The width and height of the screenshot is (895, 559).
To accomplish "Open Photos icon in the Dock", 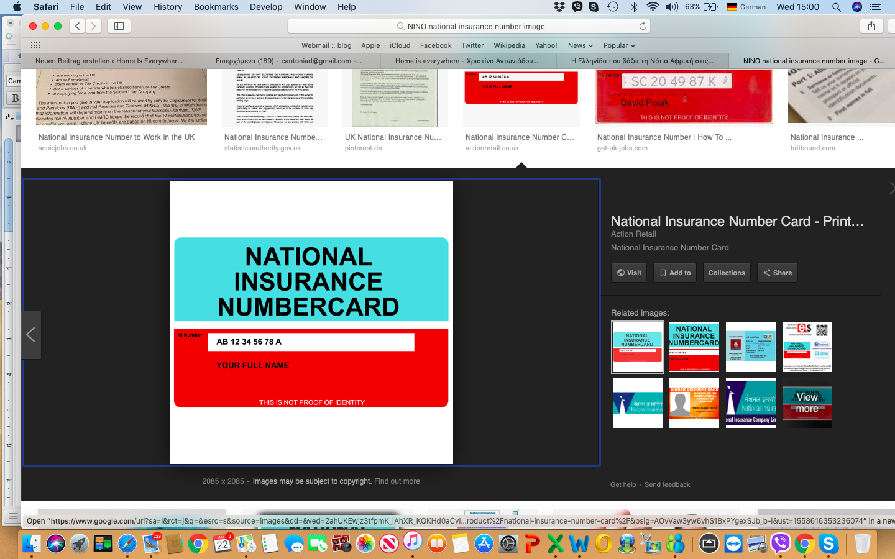I will [x=365, y=543].
